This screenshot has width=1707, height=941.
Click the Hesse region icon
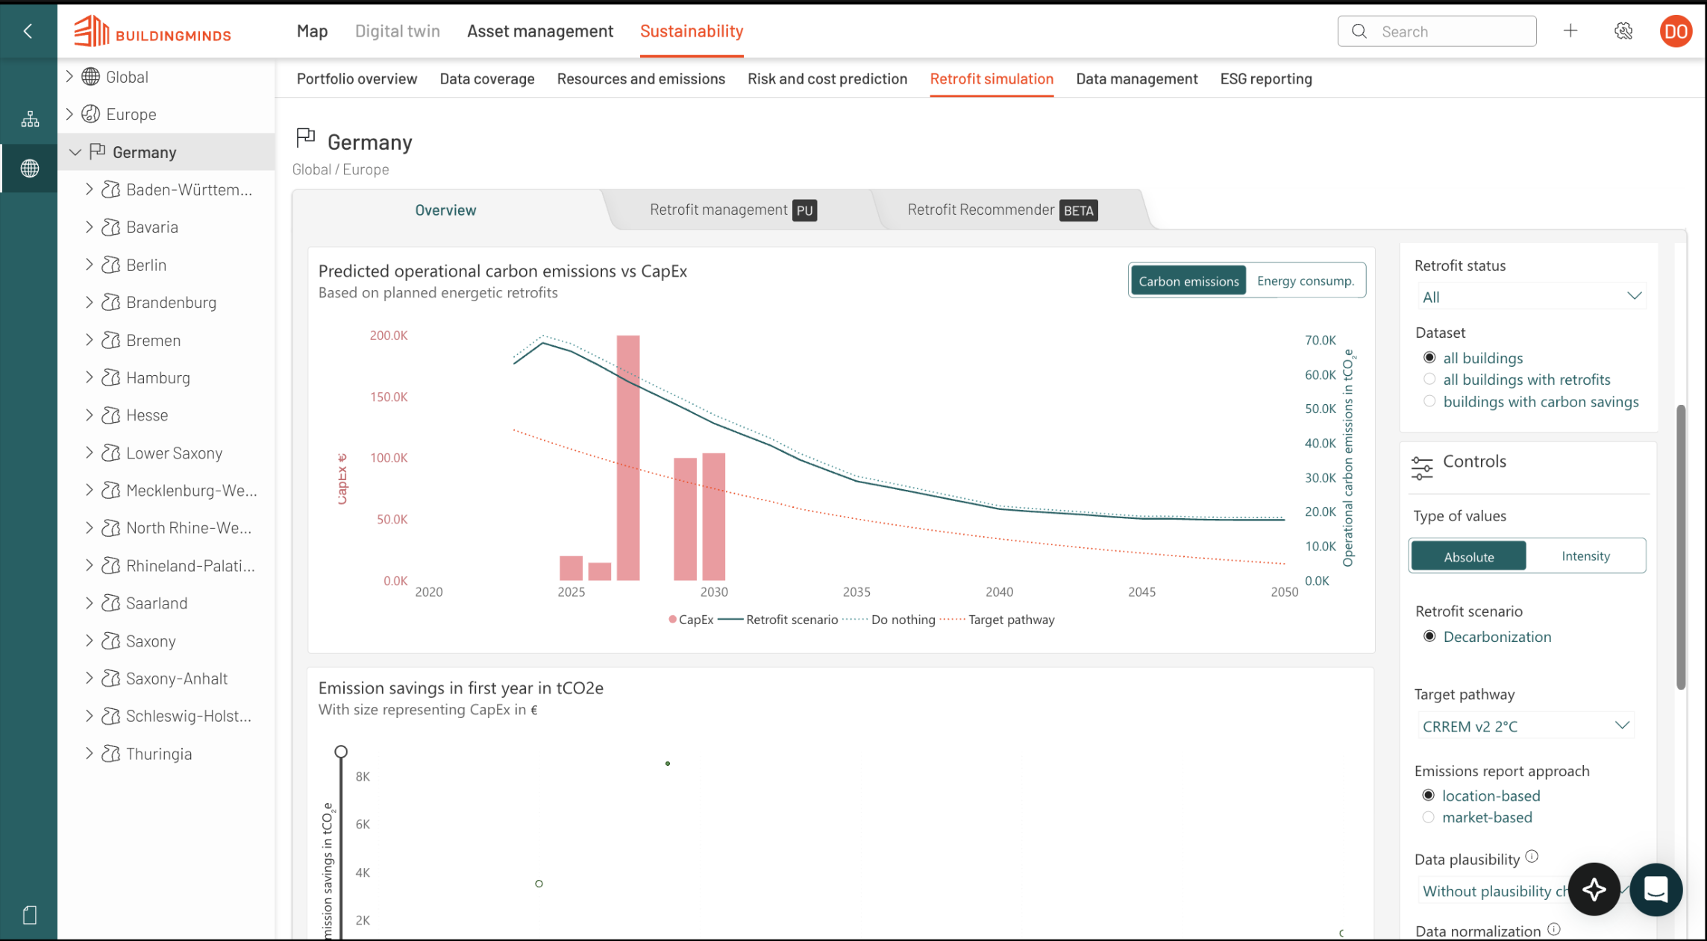point(110,415)
